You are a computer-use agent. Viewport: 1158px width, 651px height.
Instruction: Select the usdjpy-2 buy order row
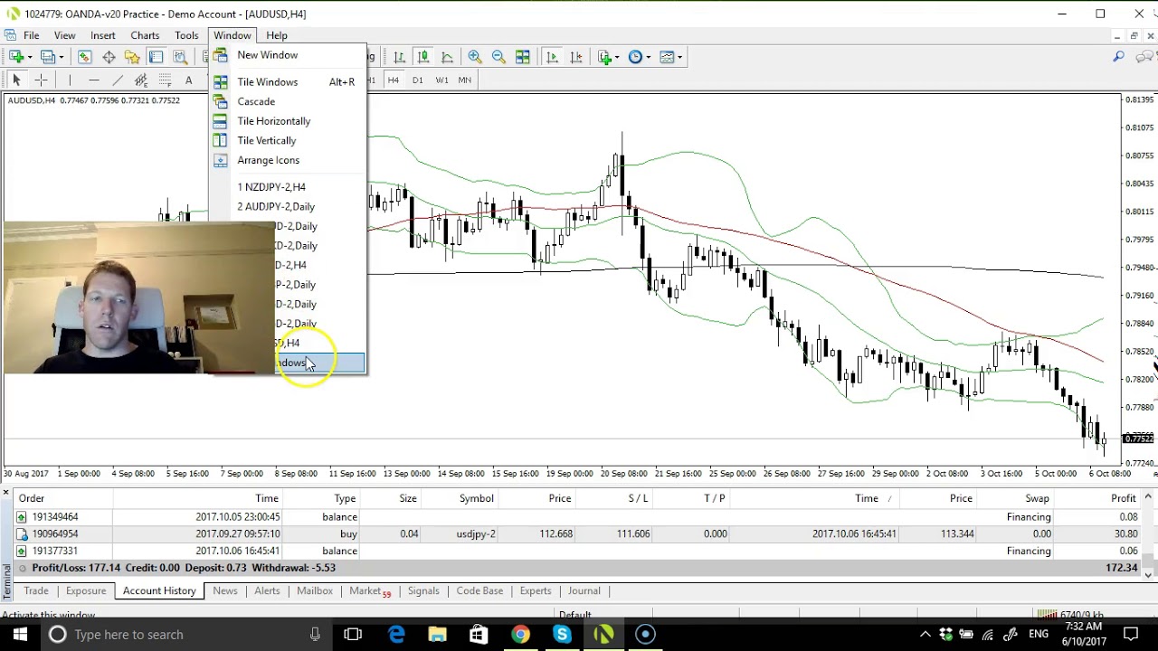[x=577, y=533]
